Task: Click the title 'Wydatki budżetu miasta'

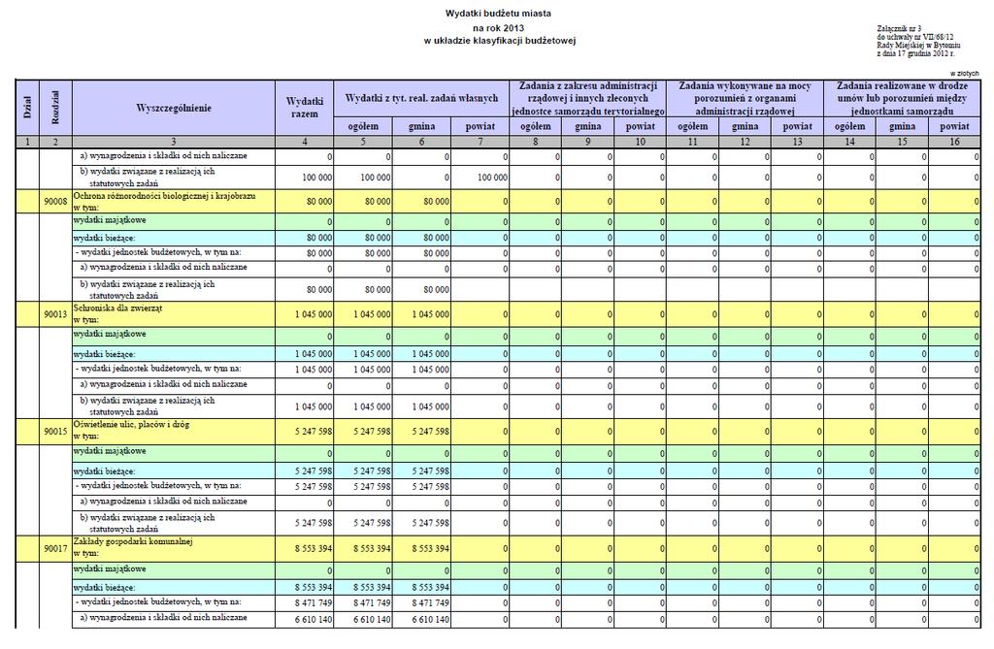Action: pyautogui.click(x=498, y=14)
